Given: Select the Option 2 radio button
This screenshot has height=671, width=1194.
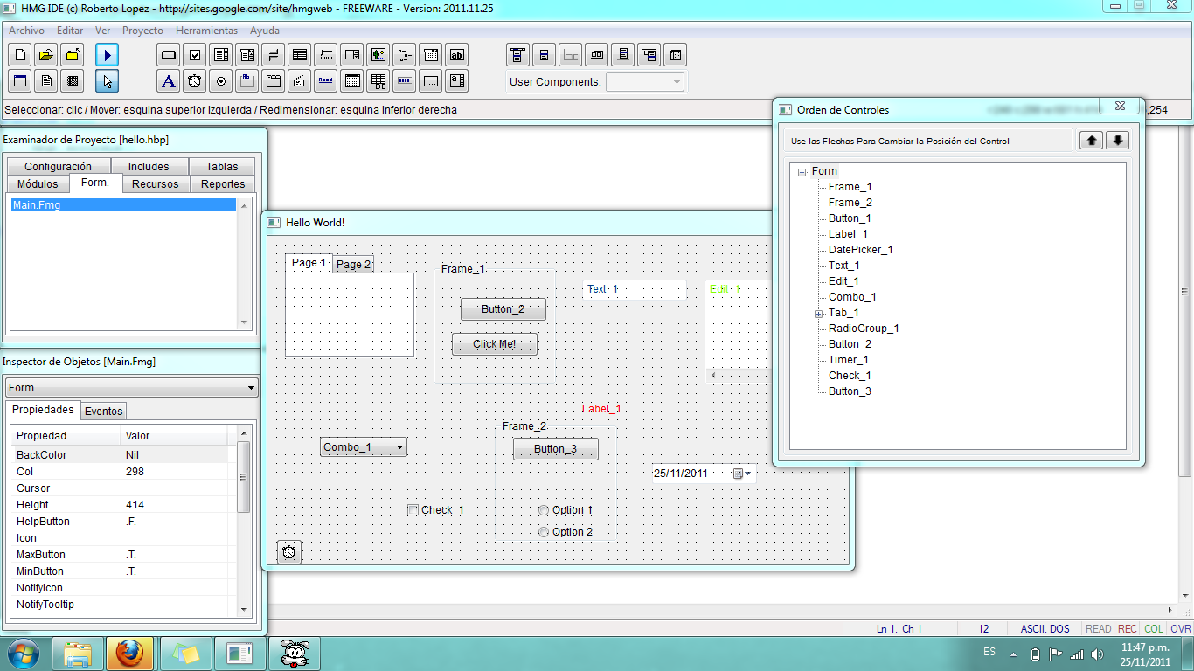Looking at the screenshot, I should click(544, 531).
